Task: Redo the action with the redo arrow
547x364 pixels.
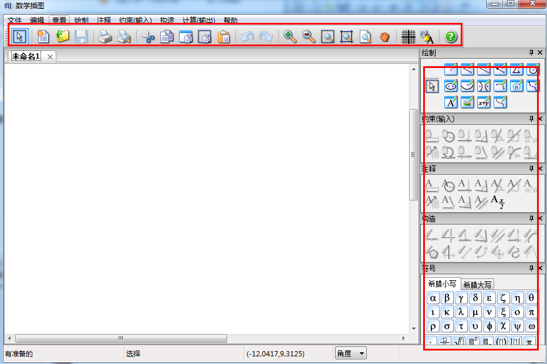Action: (266, 36)
